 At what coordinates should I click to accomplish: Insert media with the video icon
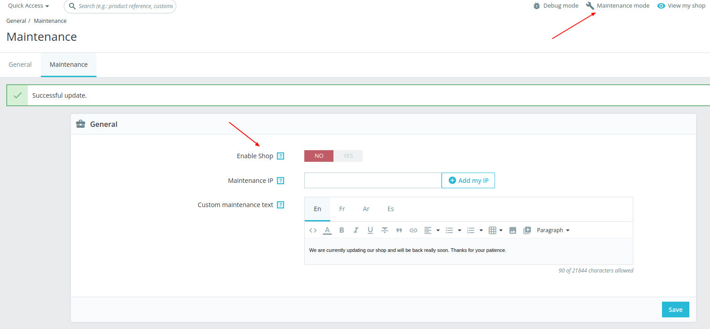pos(527,230)
